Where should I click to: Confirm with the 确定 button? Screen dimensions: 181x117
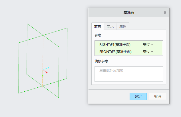(x=138, y=97)
